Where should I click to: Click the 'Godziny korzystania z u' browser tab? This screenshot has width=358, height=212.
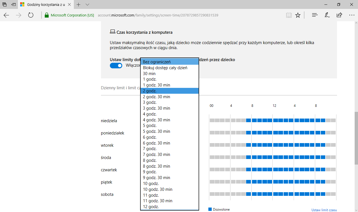(45, 4)
